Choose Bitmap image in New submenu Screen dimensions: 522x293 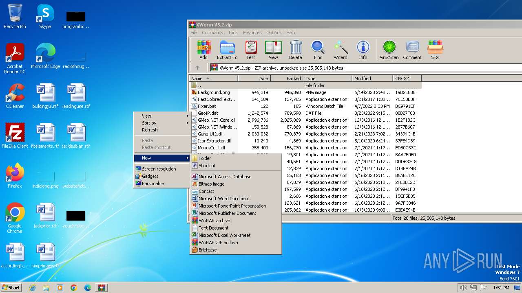click(x=236, y=184)
